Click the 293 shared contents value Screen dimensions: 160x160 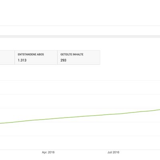point(63,60)
